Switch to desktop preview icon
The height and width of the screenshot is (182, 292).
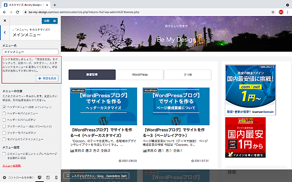tap(39, 177)
